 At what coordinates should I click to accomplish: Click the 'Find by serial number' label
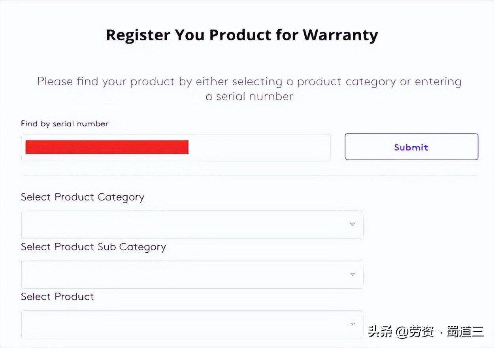coord(65,123)
